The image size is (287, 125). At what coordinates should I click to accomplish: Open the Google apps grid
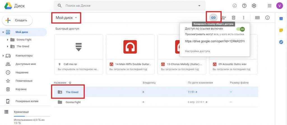(x=270, y=6)
